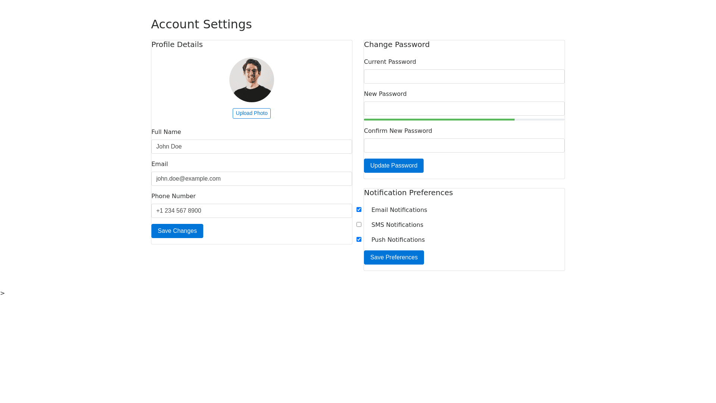
Task: Click the Account Settings heading
Action: pos(201,24)
